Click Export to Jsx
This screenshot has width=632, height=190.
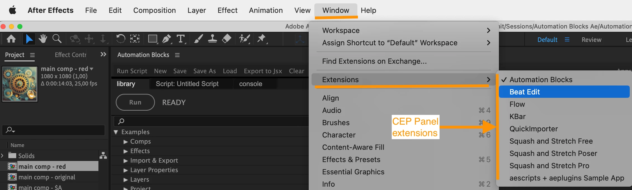[x=263, y=71]
